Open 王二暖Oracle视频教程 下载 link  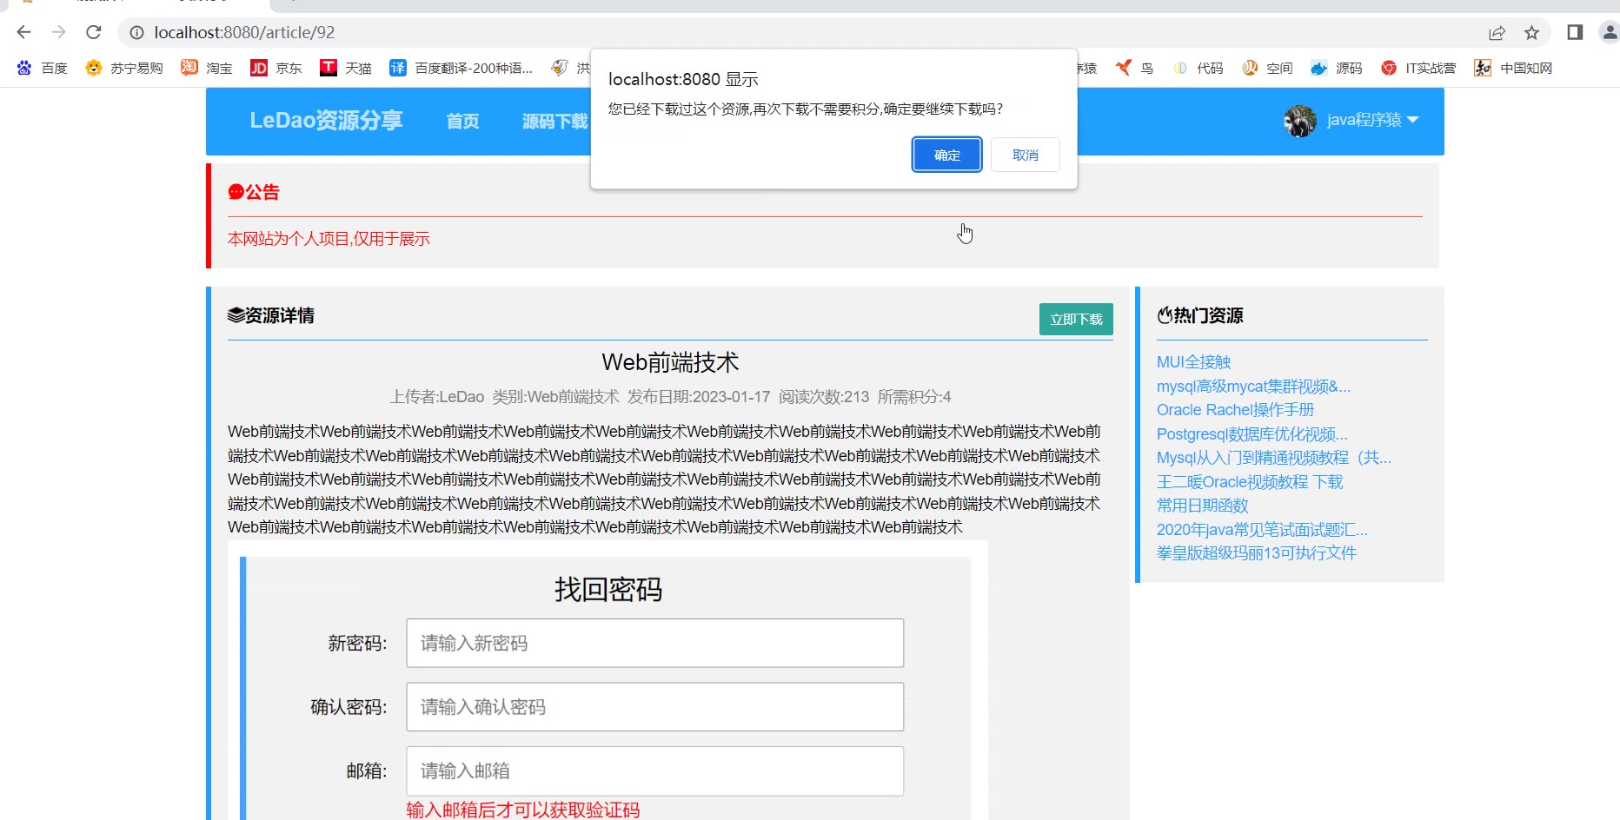1250,481
